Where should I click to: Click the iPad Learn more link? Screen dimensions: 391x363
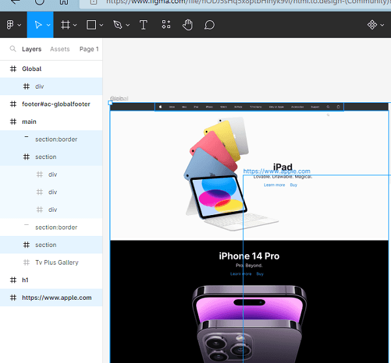coord(274,185)
